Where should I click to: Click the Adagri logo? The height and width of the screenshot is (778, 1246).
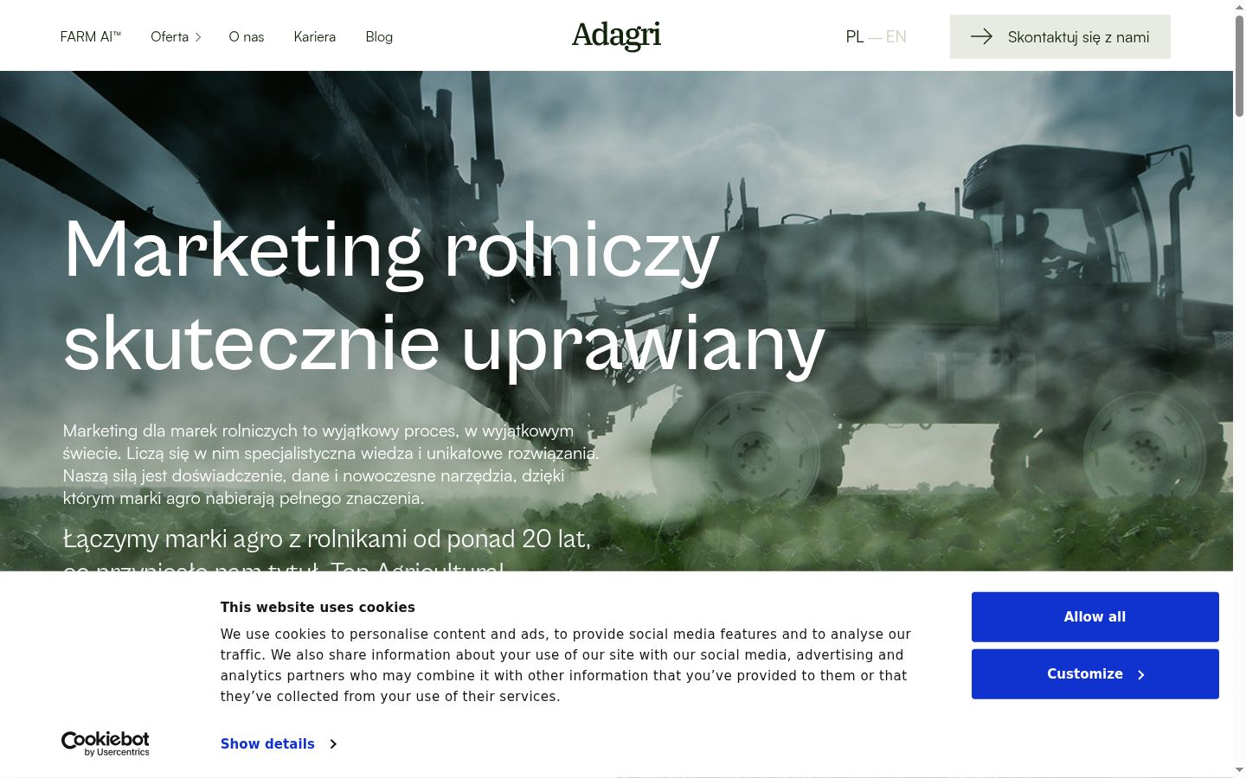616,35
